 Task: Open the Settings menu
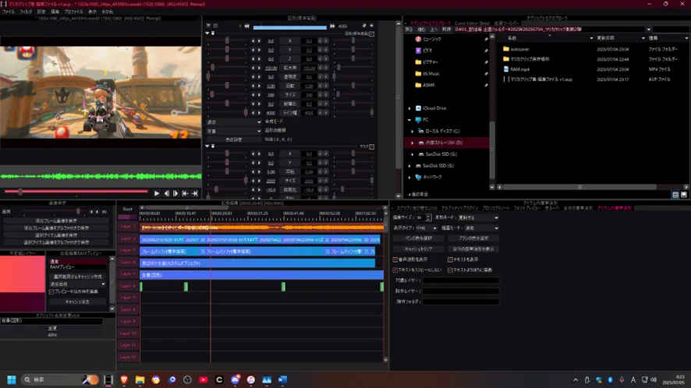coord(41,12)
